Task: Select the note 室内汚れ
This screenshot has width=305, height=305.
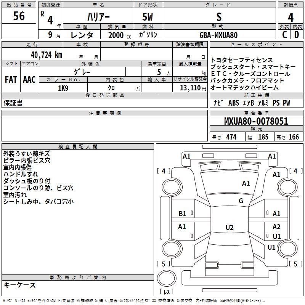Action: click(x=15, y=195)
